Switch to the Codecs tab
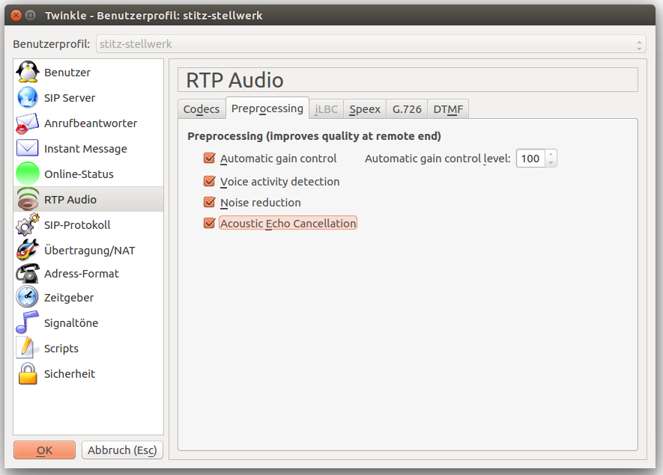Viewport: 663px width, 475px height. [202, 109]
